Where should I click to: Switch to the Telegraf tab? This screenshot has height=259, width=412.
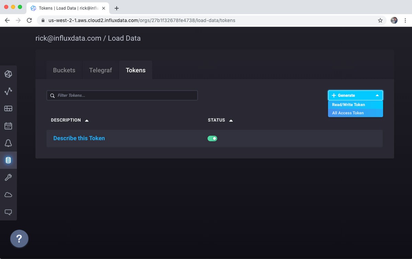100,70
